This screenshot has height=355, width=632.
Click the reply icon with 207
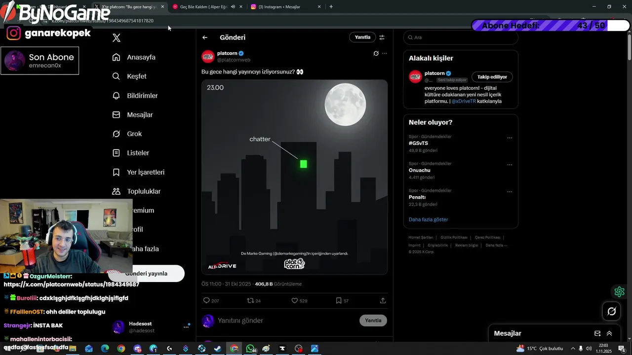(x=206, y=300)
